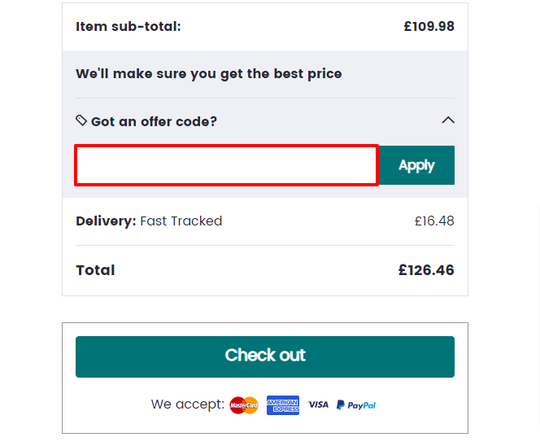Focus the offer code input field

(x=227, y=165)
